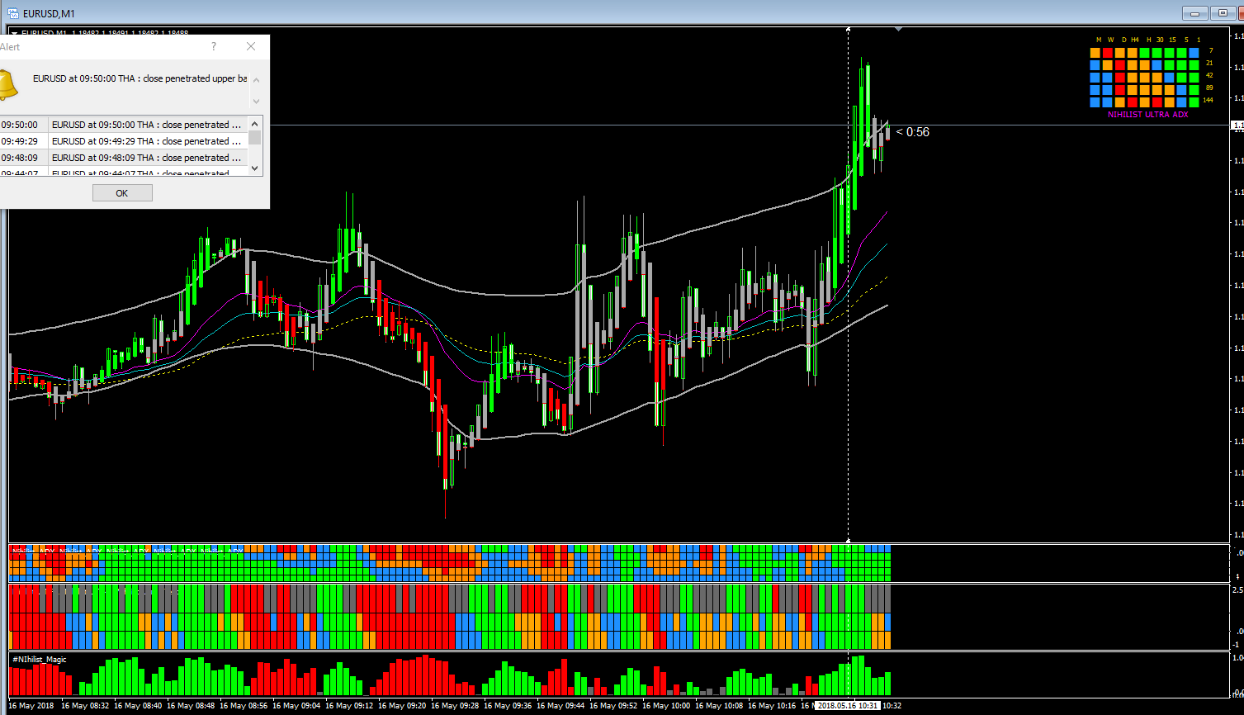Expand the chart info triangle beside EURUSD,M1

[13, 33]
